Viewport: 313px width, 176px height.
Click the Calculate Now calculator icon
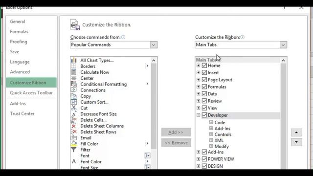point(74,72)
